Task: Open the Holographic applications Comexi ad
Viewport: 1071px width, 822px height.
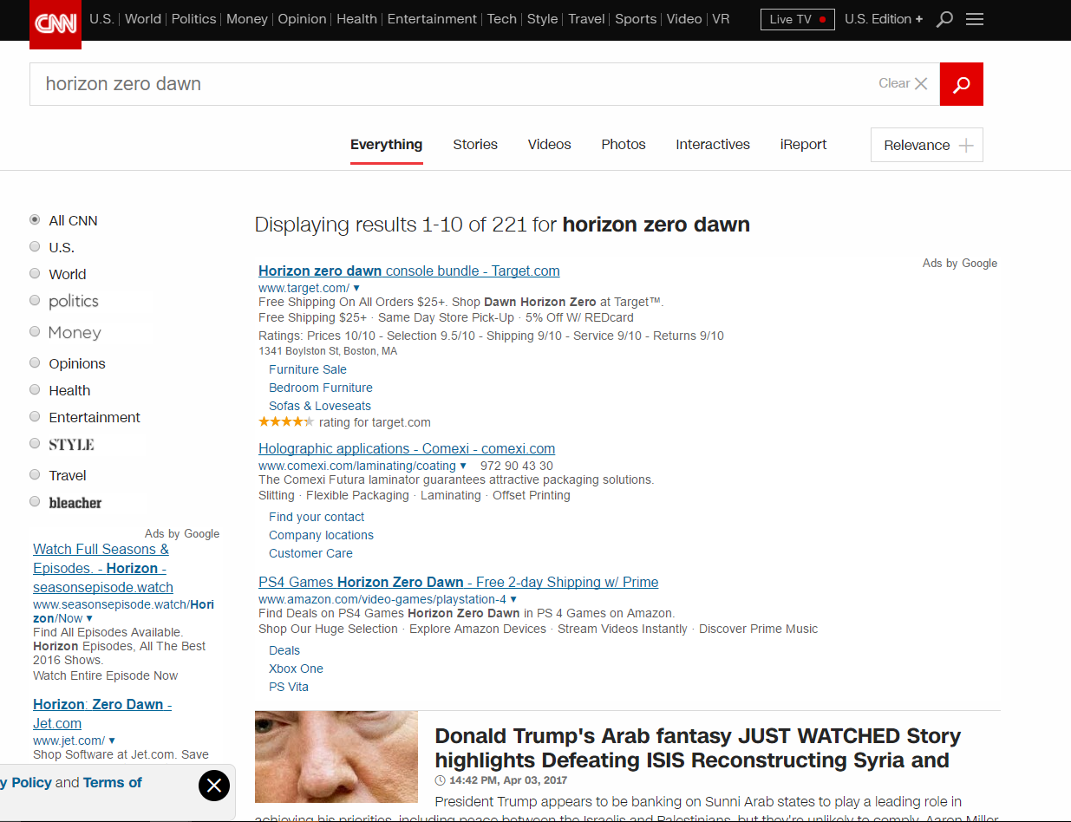Action: pyautogui.click(x=407, y=448)
